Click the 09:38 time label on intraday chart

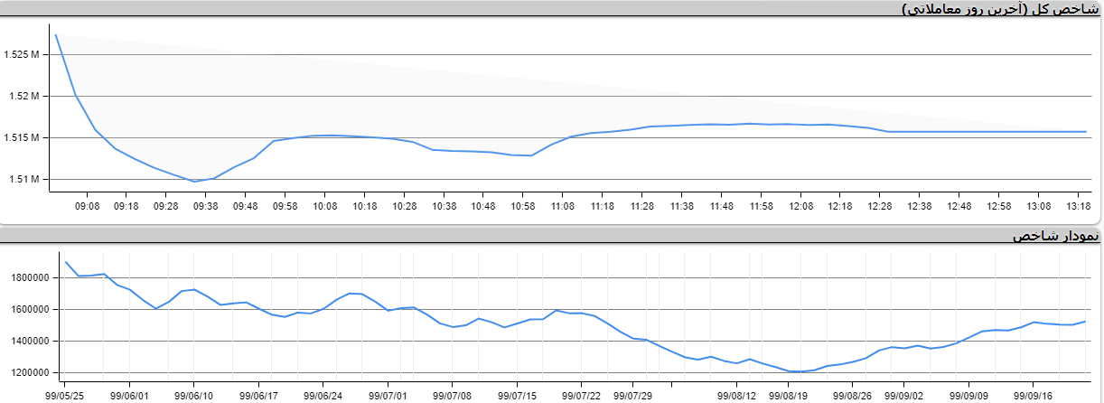[205, 206]
